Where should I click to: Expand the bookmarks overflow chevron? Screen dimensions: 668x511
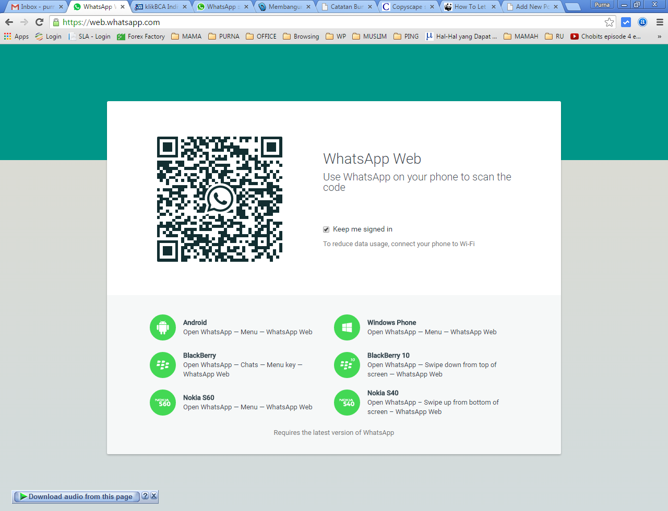659,36
